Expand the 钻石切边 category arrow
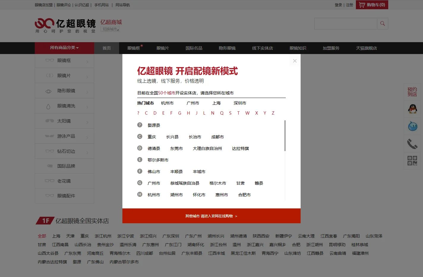The height and width of the screenshot is (277, 423). (x=87, y=153)
